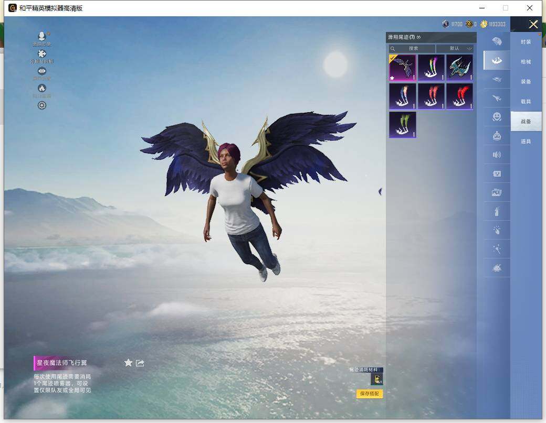The width and height of the screenshot is (546, 423).
Task: Click the change avatar icon at top left
Action: 42,36
